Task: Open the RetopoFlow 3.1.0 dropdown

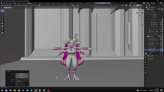Action: (x=34, y=5)
